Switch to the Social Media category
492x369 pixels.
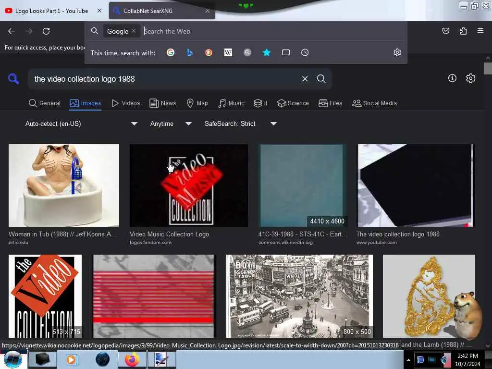374,103
